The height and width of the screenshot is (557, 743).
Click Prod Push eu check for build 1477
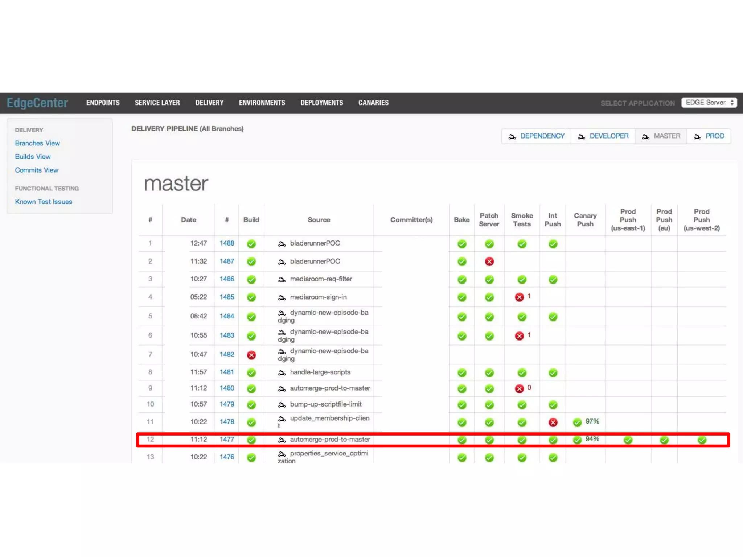coord(664,440)
